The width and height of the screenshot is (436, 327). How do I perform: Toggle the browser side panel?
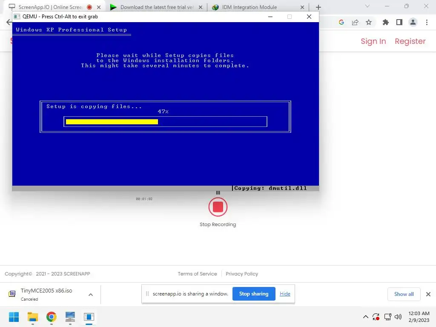tap(399, 22)
